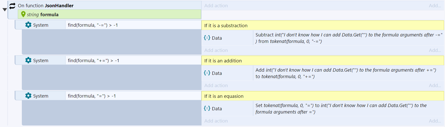
Task: Open the Add... menu under Set action
Action: click(435, 121)
